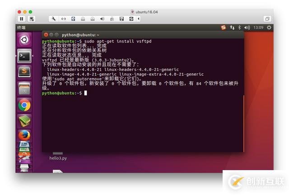This screenshot has width=289, height=195.
Task: Click the 'sudo apt autoremove' hint line
Action: (x=92, y=79)
